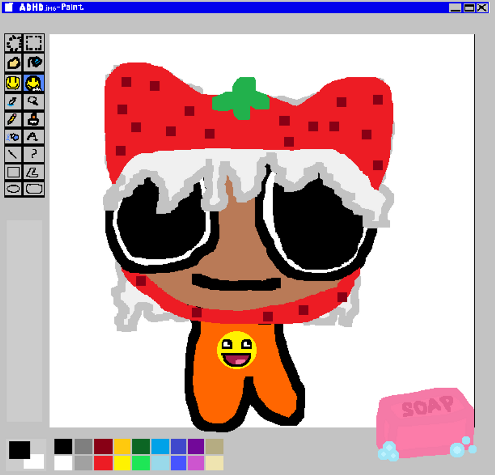Pick the orange-yellow color swatch
Image resolution: width=495 pixels, height=475 pixels.
point(122,446)
